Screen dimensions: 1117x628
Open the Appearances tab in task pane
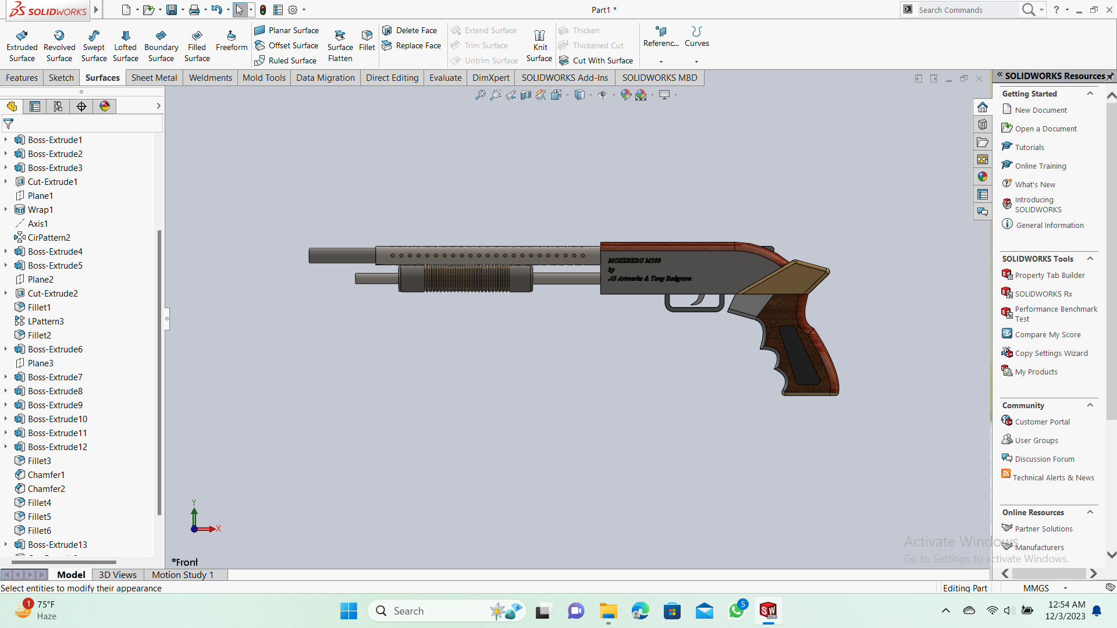pos(983,177)
